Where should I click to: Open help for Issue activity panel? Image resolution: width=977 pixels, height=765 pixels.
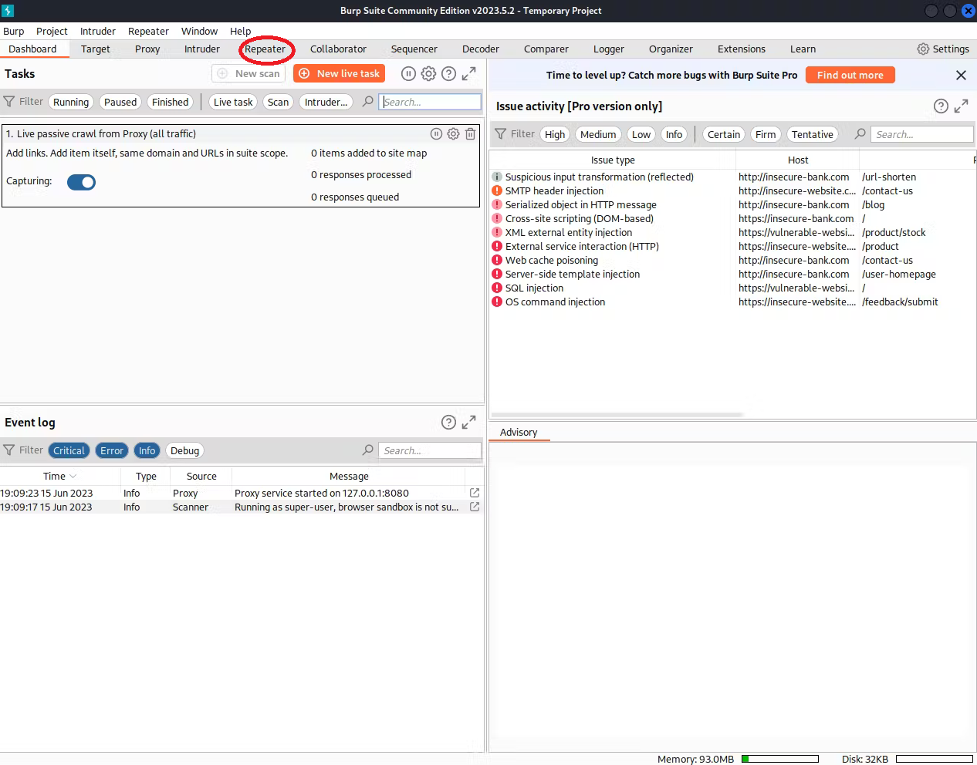(941, 106)
